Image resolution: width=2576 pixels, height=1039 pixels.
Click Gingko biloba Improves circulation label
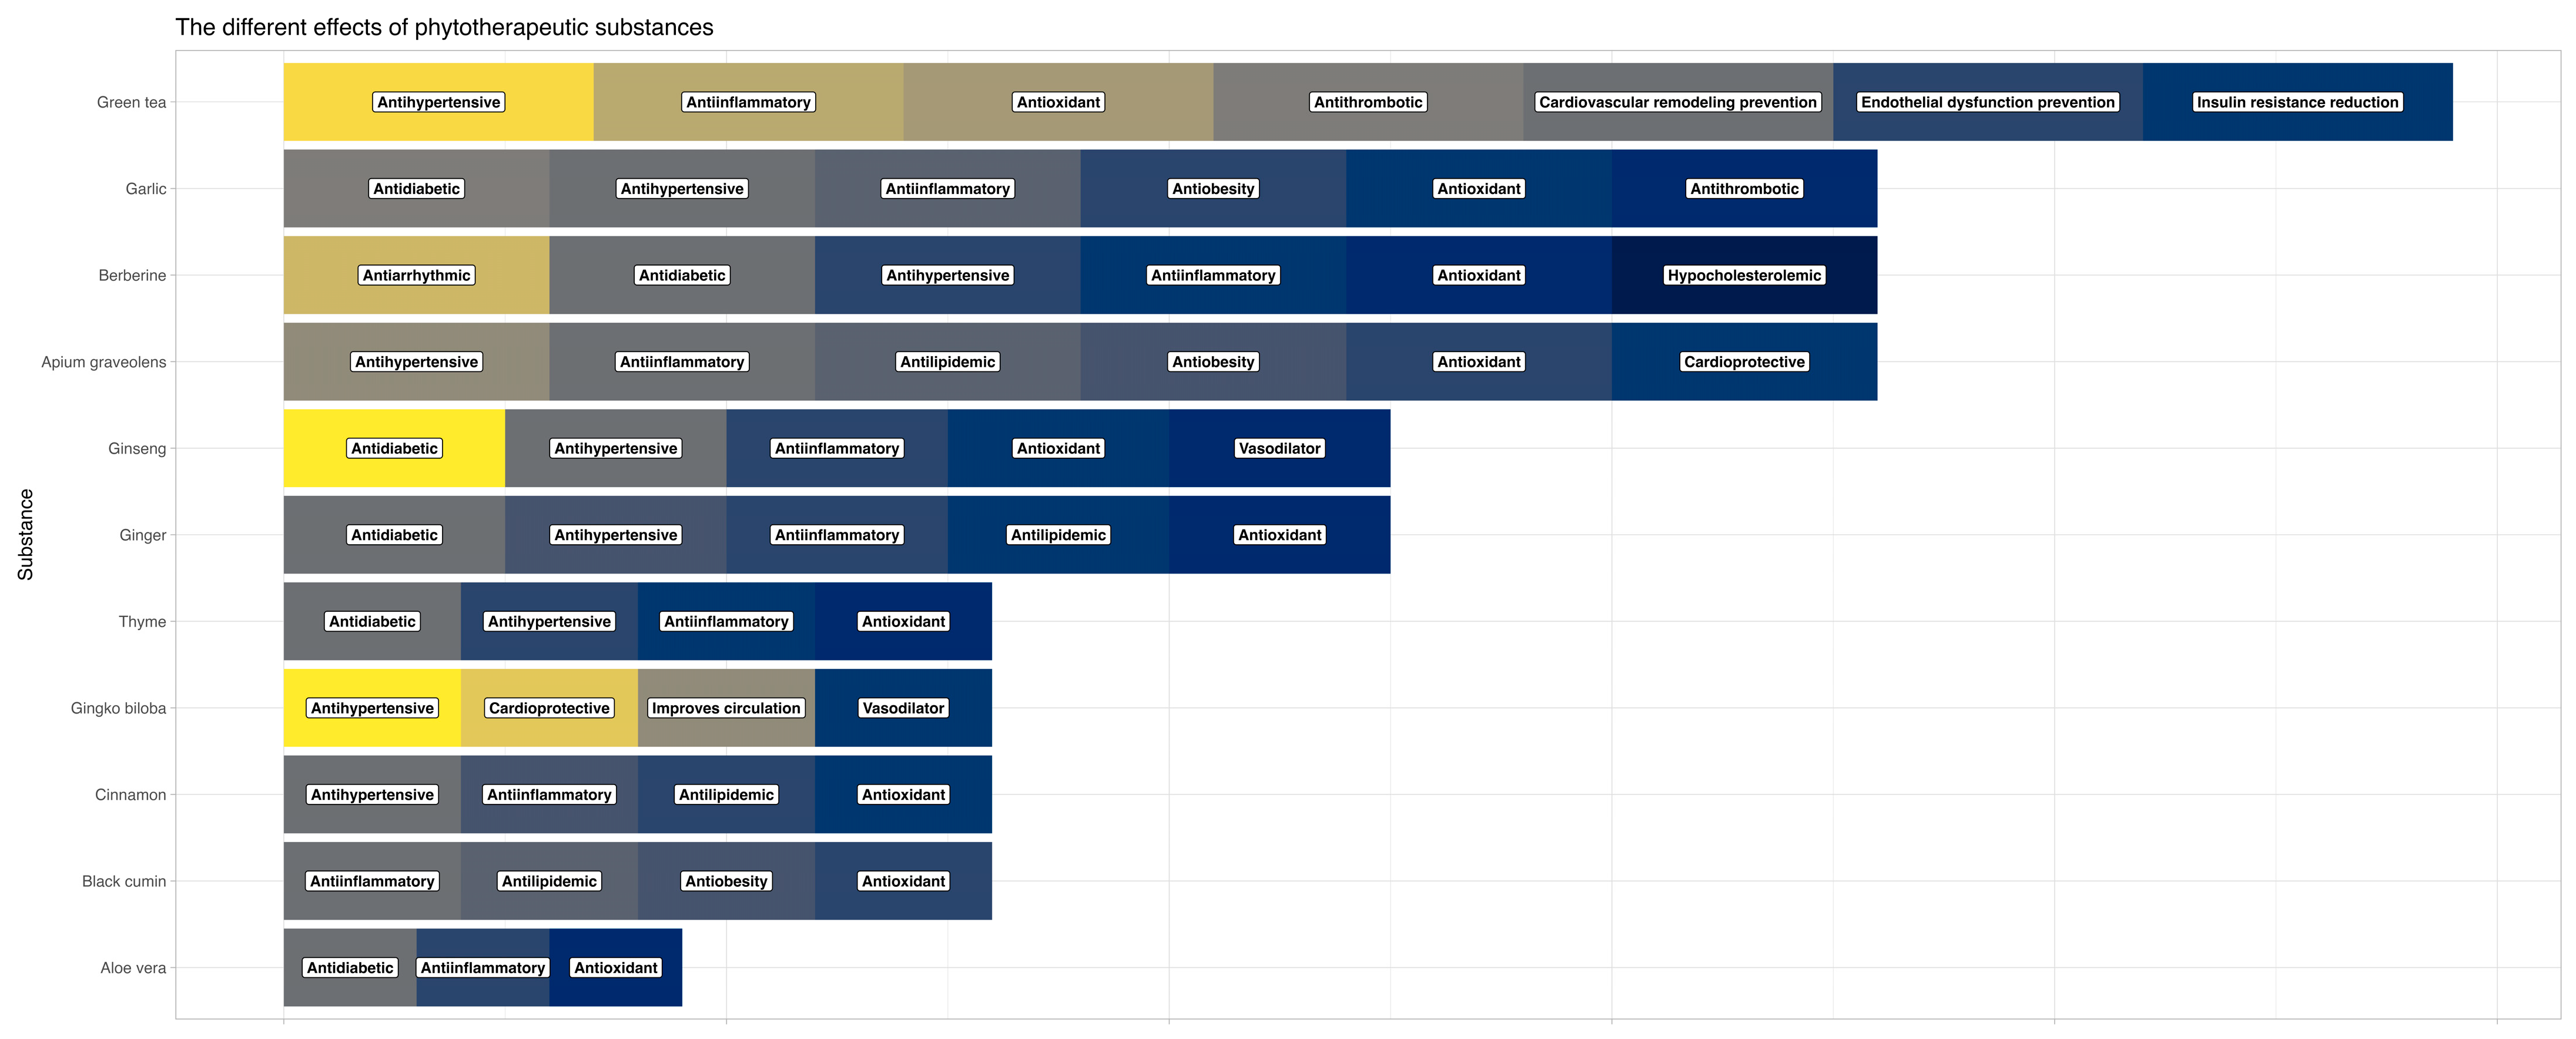(x=726, y=708)
